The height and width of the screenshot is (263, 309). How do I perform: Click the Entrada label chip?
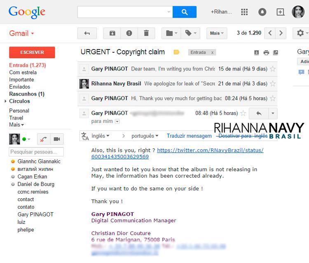[198, 52]
